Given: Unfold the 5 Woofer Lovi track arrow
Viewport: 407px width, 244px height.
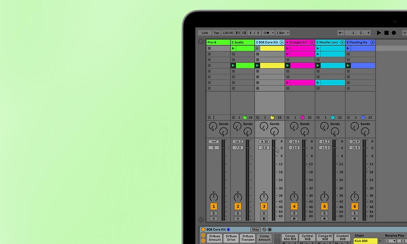Looking at the screenshot, I should (342, 42).
